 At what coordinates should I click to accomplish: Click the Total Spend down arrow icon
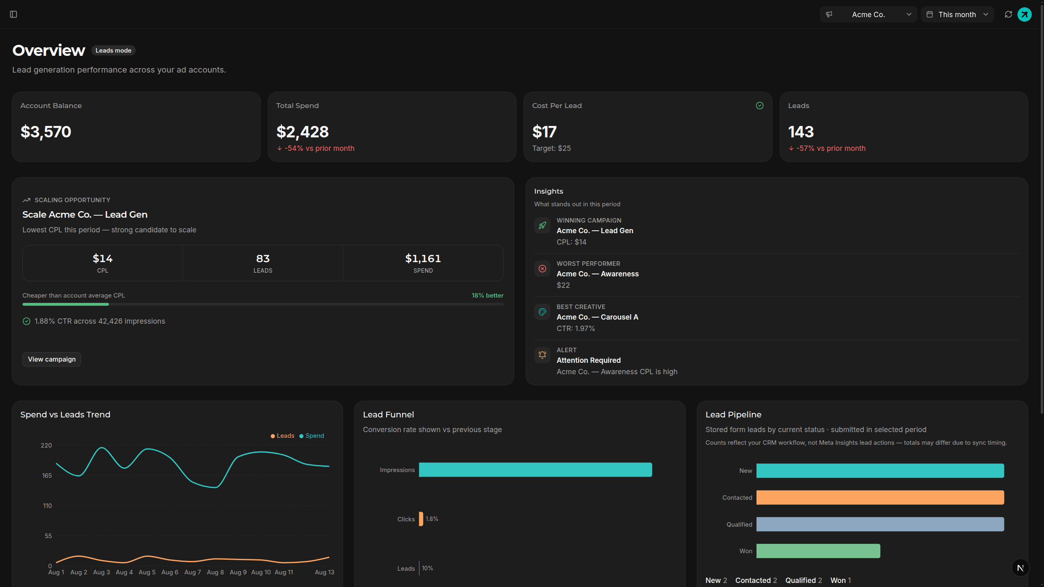pos(279,148)
